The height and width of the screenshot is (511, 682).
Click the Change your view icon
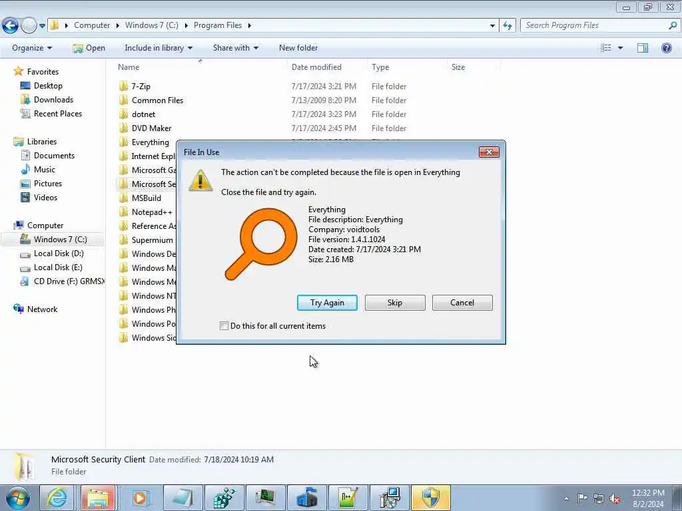606,48
